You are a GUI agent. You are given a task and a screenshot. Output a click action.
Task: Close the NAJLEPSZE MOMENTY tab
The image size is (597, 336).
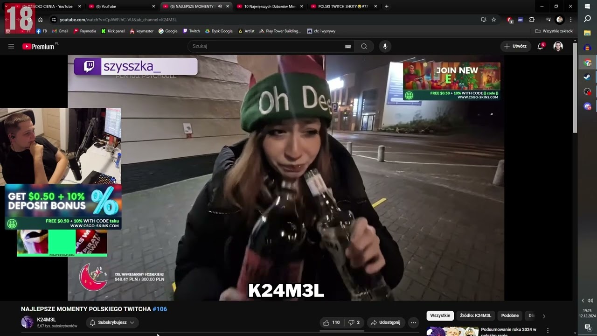point(228,7)
